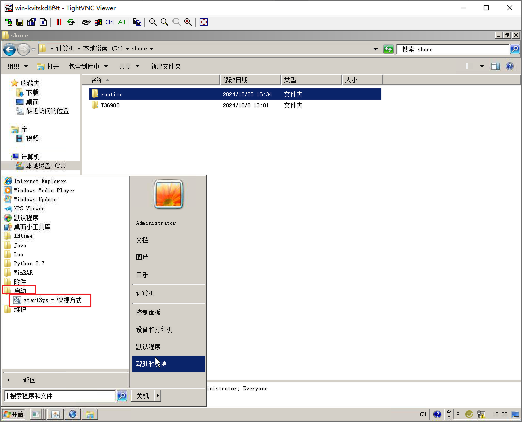Click 新建文件夹 in the toolbar

point(165,66)
